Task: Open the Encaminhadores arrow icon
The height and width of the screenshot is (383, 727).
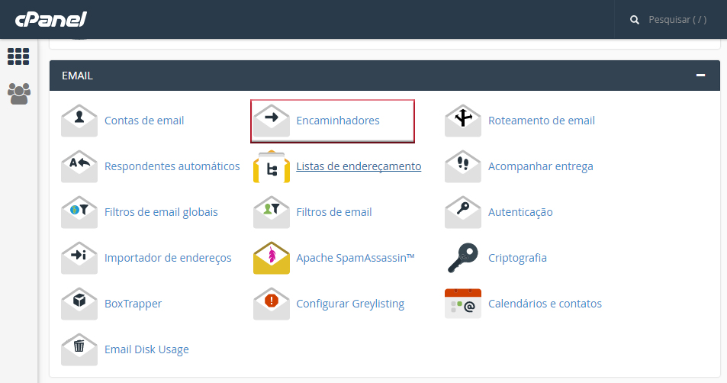Action: click(x=272, y=121)
